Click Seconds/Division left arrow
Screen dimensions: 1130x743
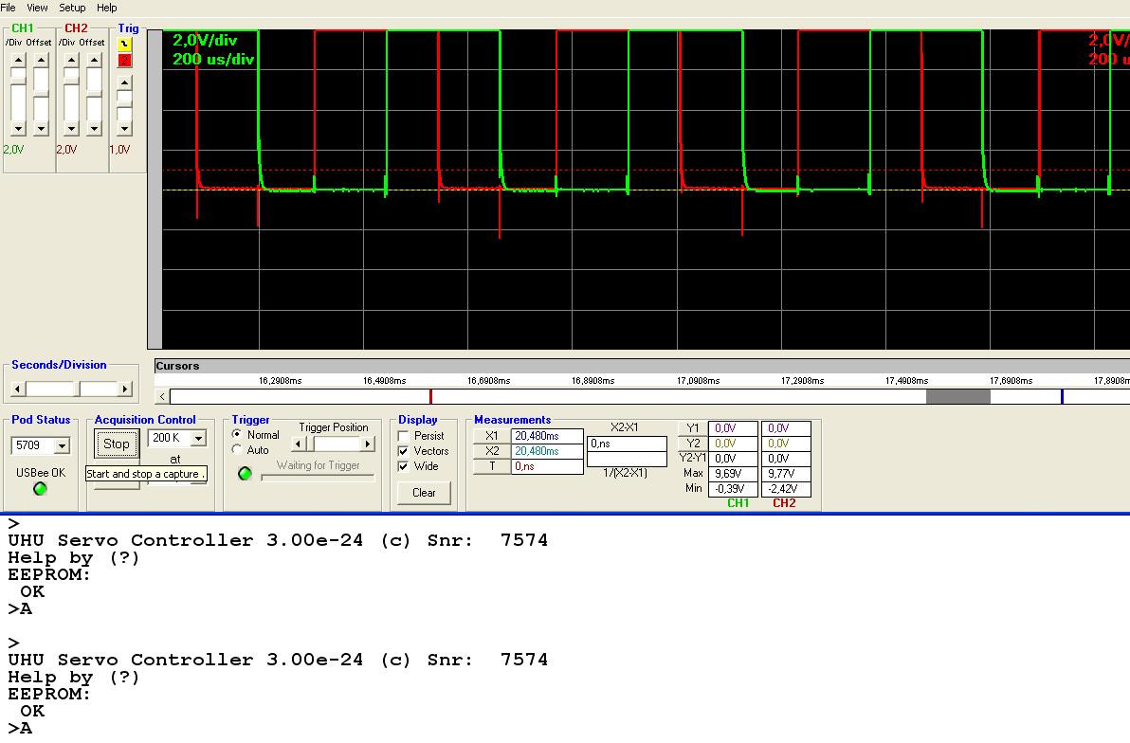pyautogui.click(x=19, y=390)
